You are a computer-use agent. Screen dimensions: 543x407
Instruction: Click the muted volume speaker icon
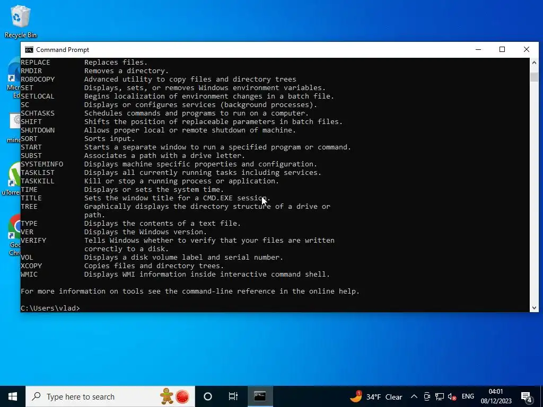click(452, 396)
